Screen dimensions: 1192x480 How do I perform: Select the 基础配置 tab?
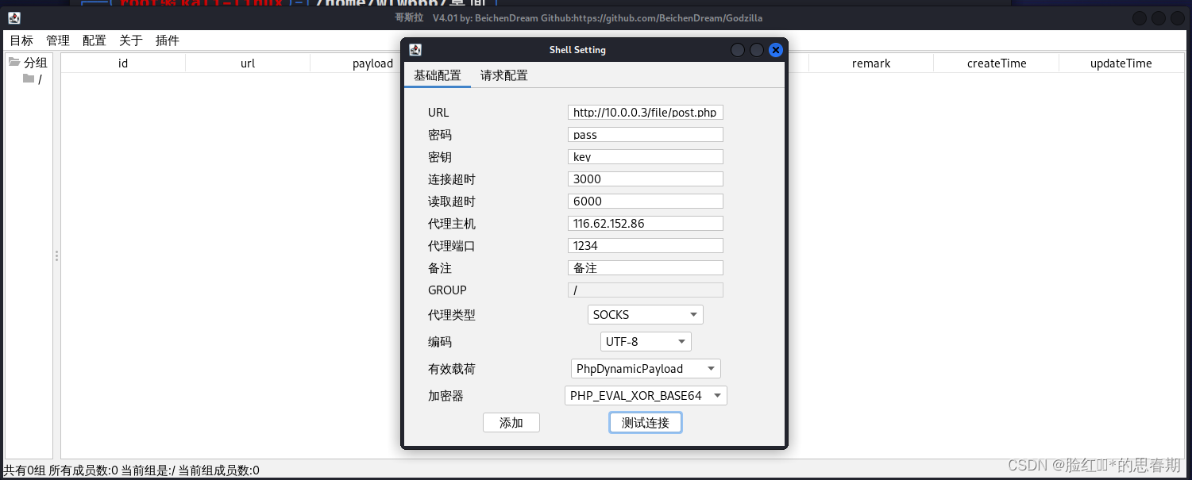pos(437,75)
